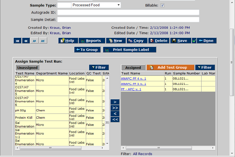Image resolution: width=235 pixels, height=157 pixels.
Task: Move all tests to assigned with >> button
Action: click(115, 108)
